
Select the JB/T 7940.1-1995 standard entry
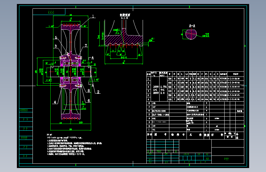160,115
